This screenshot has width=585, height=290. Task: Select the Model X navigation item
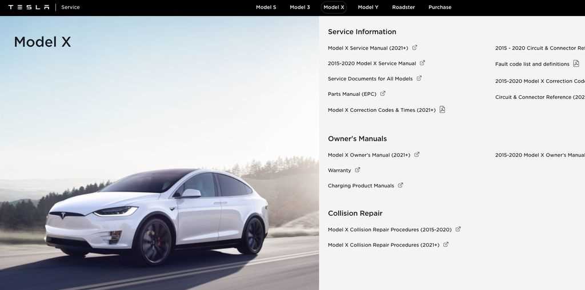(x=334, y=7)
